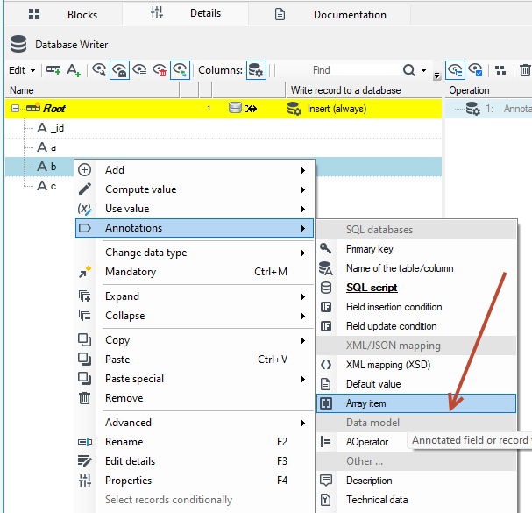
Task: Choose Mandatory from context menu
Action: pos(195,272)
